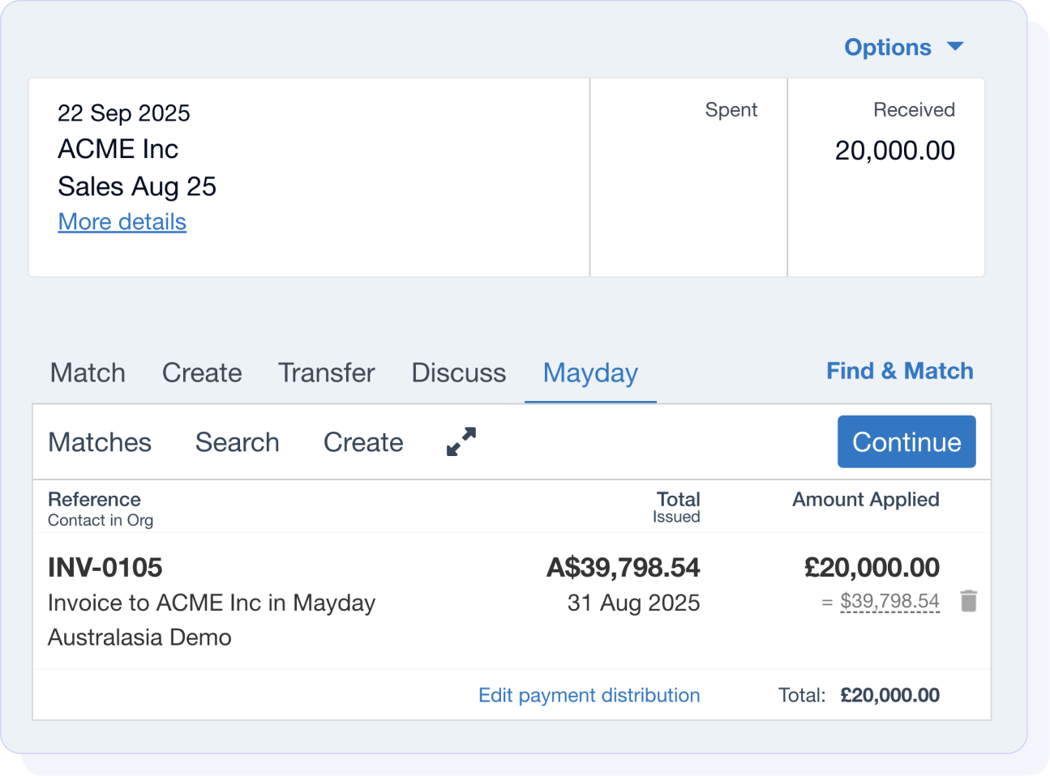This screenshot has height=776, width=1050.
Task: Click the Reference column header
Action: tap(94, 499)
